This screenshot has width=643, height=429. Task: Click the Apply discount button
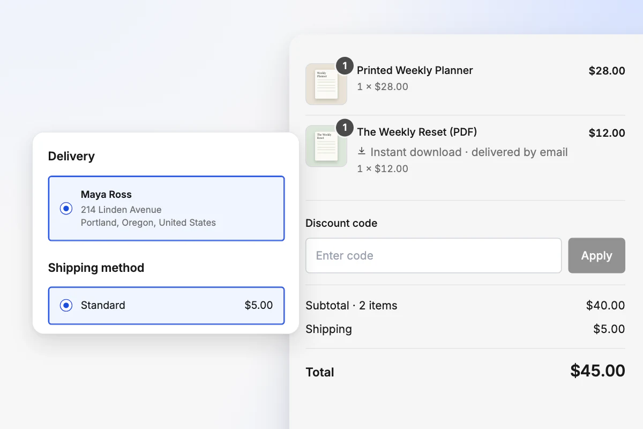[x=596, y=256]
